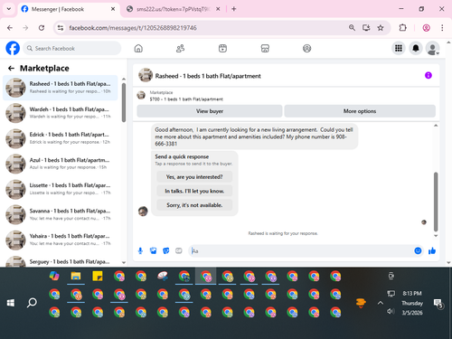Open the emoji picker in message box

[x=418, y=250]
